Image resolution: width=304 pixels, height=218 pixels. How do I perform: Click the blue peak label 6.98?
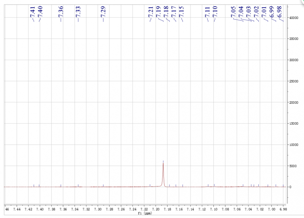[x=279, y=12]
